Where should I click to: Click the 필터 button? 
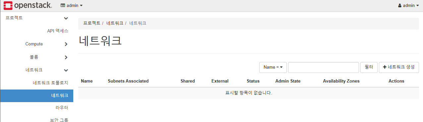pos(369,67)
